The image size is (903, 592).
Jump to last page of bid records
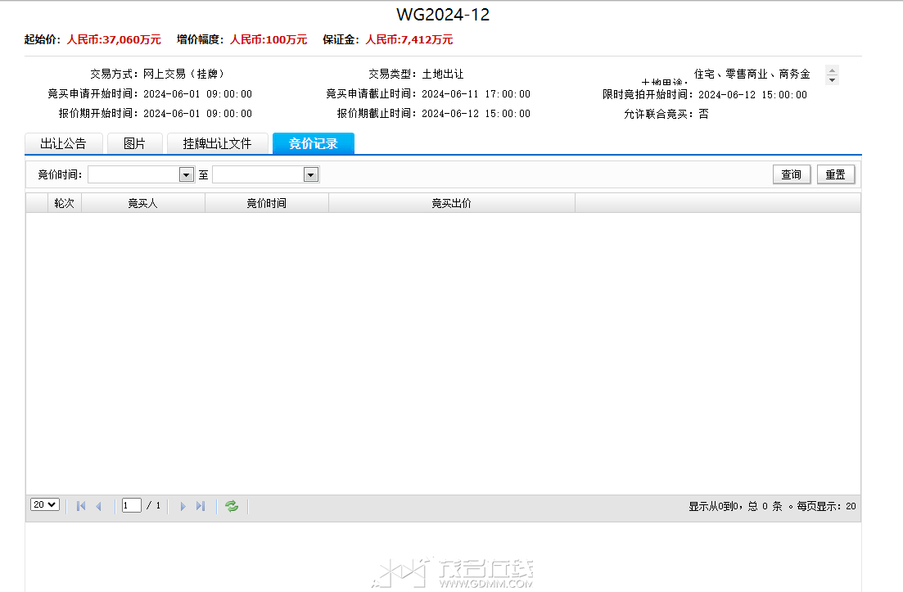201,506
